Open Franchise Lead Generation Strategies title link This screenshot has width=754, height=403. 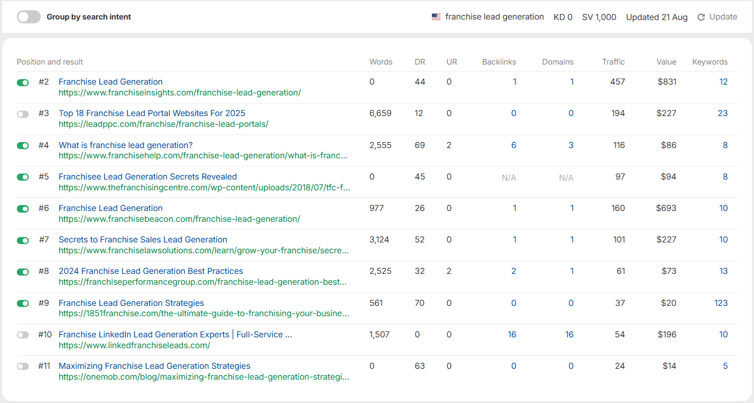131,303
